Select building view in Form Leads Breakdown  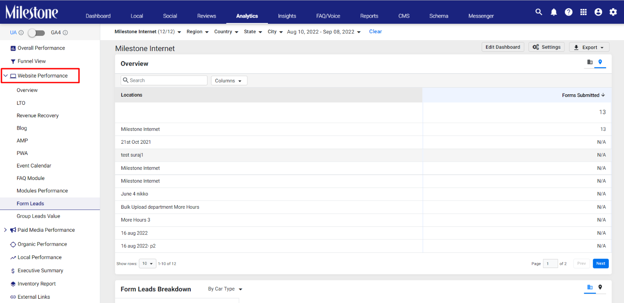click(x=590, y=287)
